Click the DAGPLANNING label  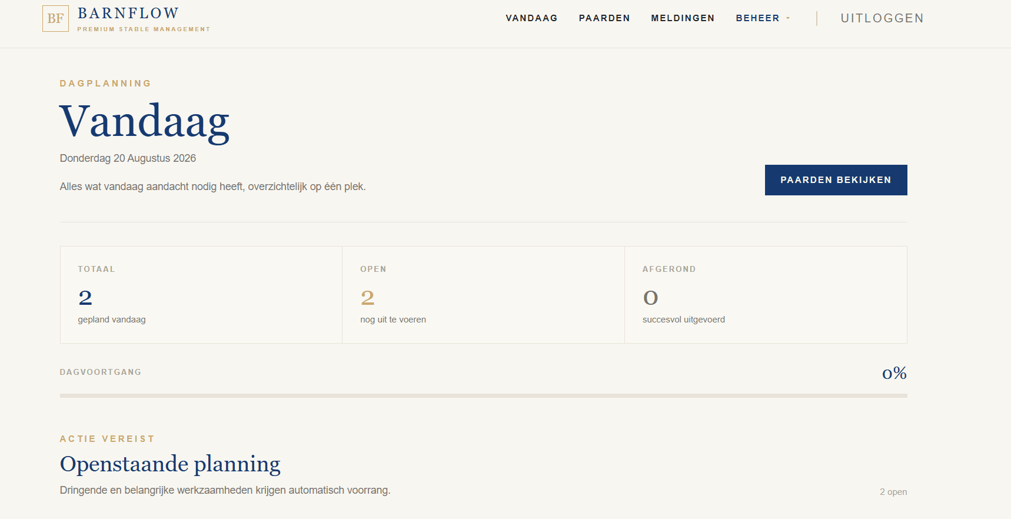coord(105,84)
